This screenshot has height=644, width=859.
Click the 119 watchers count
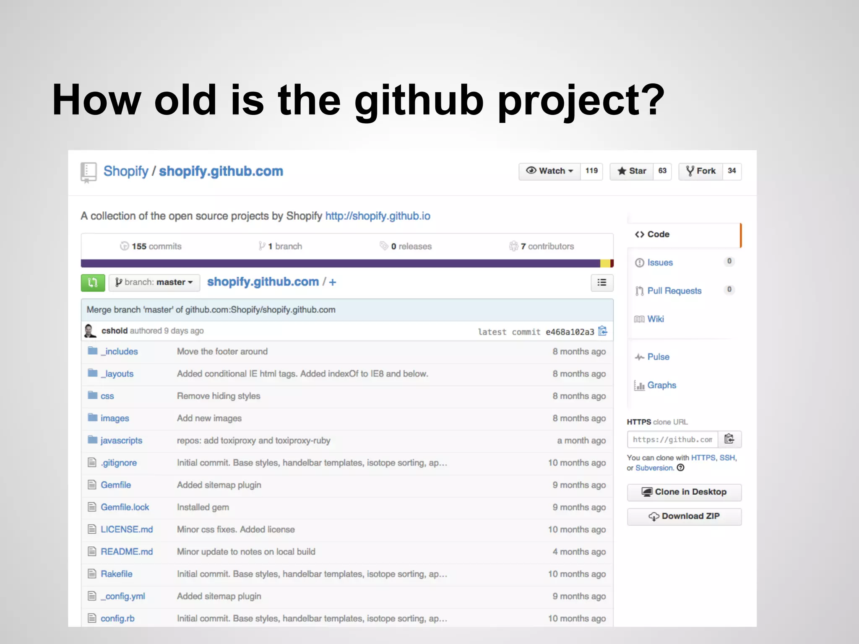click(591, 171)
